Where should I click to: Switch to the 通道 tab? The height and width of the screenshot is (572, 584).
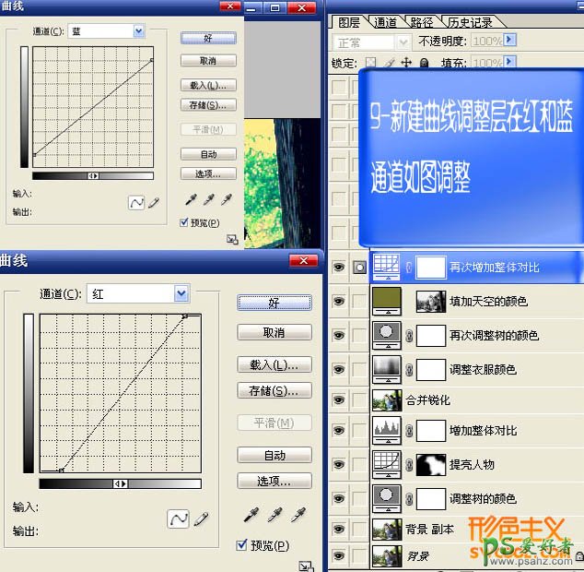pyautogui.click(x=385, y=22)
